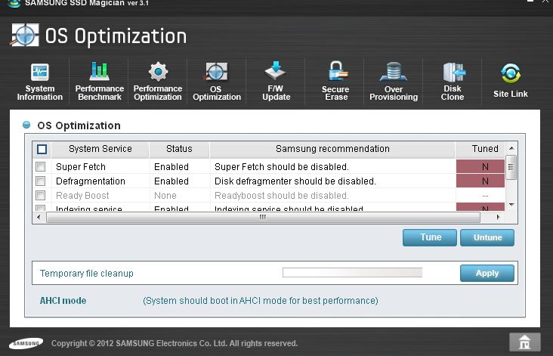Open System Information icon
Screen dimensions: 553x356
[39, 72]
